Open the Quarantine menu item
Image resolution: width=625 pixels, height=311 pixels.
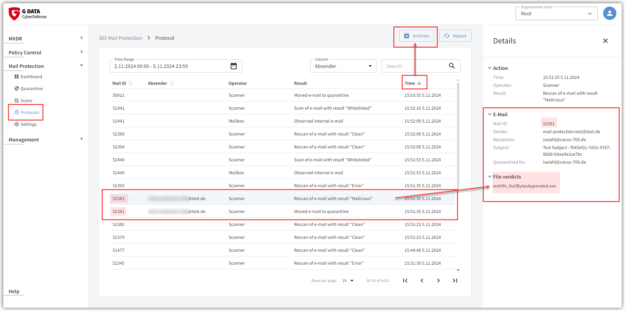(x=28, y=88)
